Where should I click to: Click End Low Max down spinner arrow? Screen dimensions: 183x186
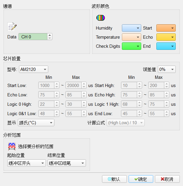point(167,115)
